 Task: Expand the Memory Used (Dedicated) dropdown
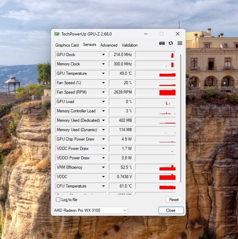point(104,120)
